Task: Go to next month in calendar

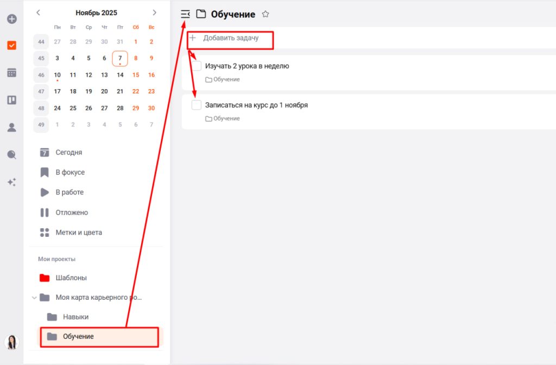Action: [x=154, y=12]
